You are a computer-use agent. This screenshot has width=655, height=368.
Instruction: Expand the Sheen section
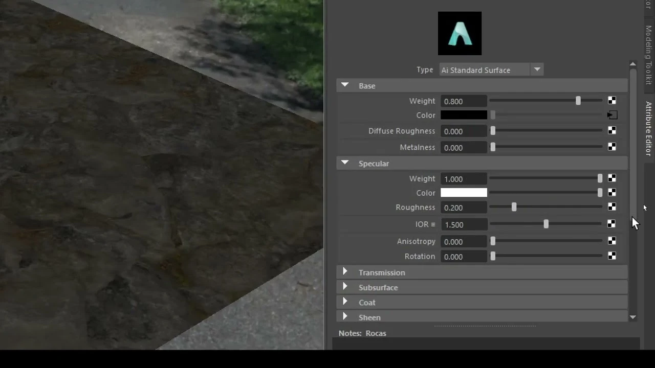[x=345, y=317]
